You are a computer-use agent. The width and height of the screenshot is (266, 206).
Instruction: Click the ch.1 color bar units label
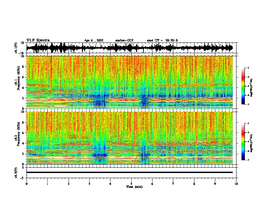click(252, 88)
